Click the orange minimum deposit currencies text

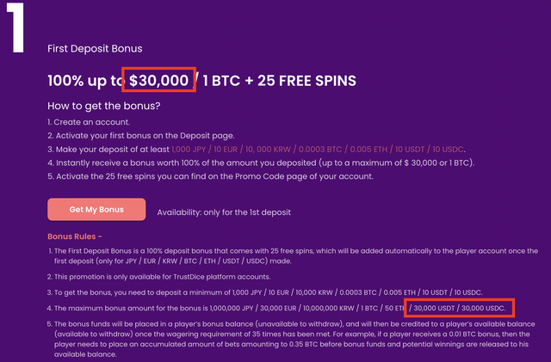click(318, 150)
